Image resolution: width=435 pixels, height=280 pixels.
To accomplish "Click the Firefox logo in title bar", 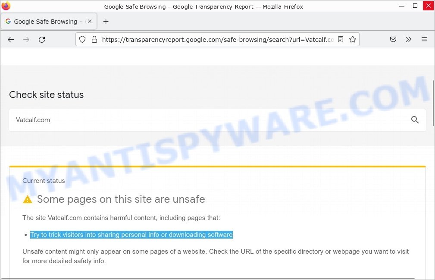I will pos(6,6).
